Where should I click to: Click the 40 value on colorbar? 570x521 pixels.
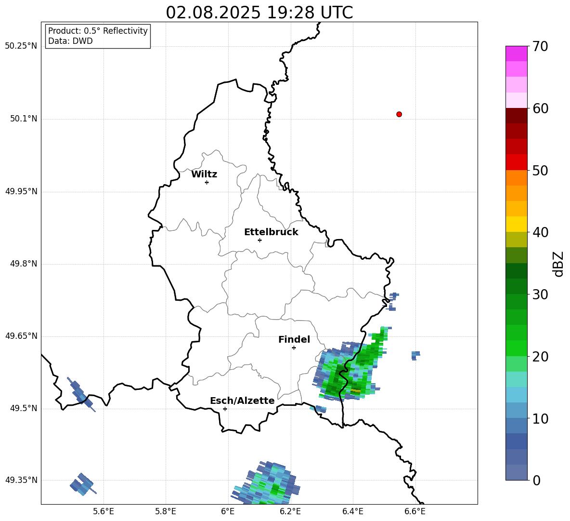click(540, 232)
